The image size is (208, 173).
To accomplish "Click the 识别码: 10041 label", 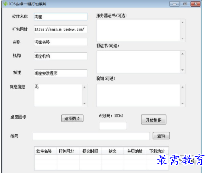I will point(111,116).
